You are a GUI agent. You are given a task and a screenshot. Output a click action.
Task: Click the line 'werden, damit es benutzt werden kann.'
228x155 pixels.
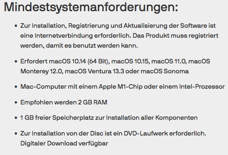click(79, 46)
